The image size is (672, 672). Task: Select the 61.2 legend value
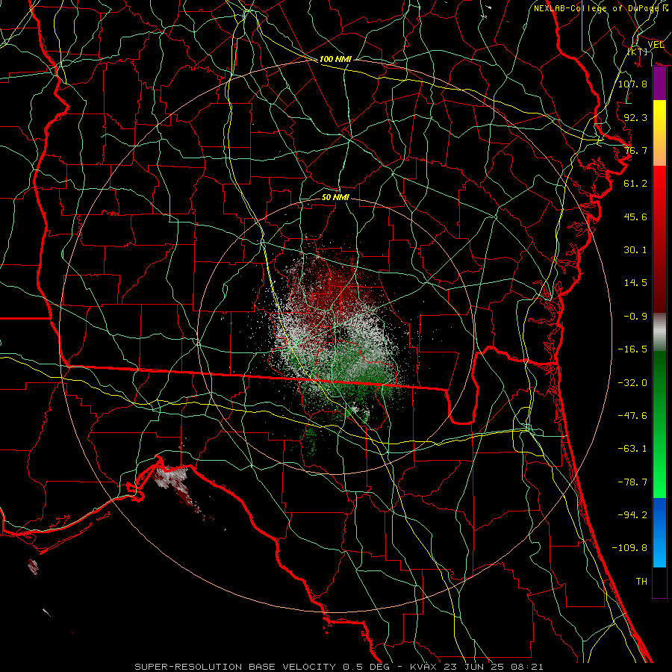(635, 184)
